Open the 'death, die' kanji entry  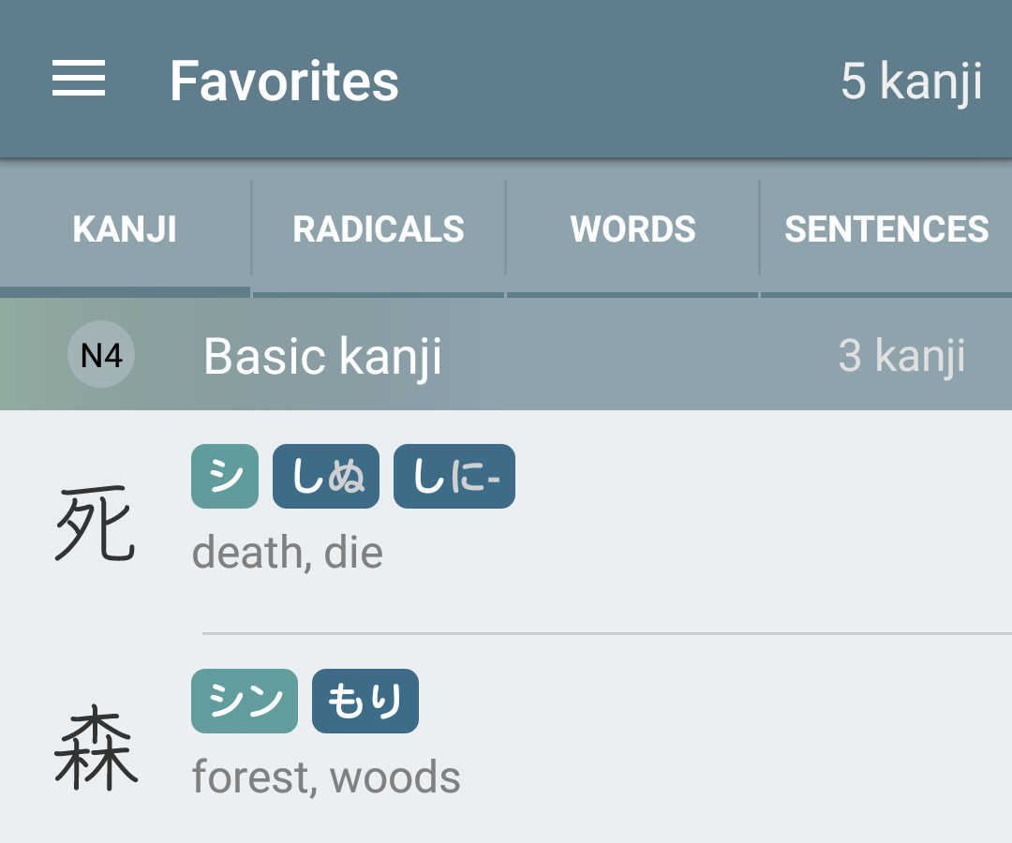click(506, 523)
